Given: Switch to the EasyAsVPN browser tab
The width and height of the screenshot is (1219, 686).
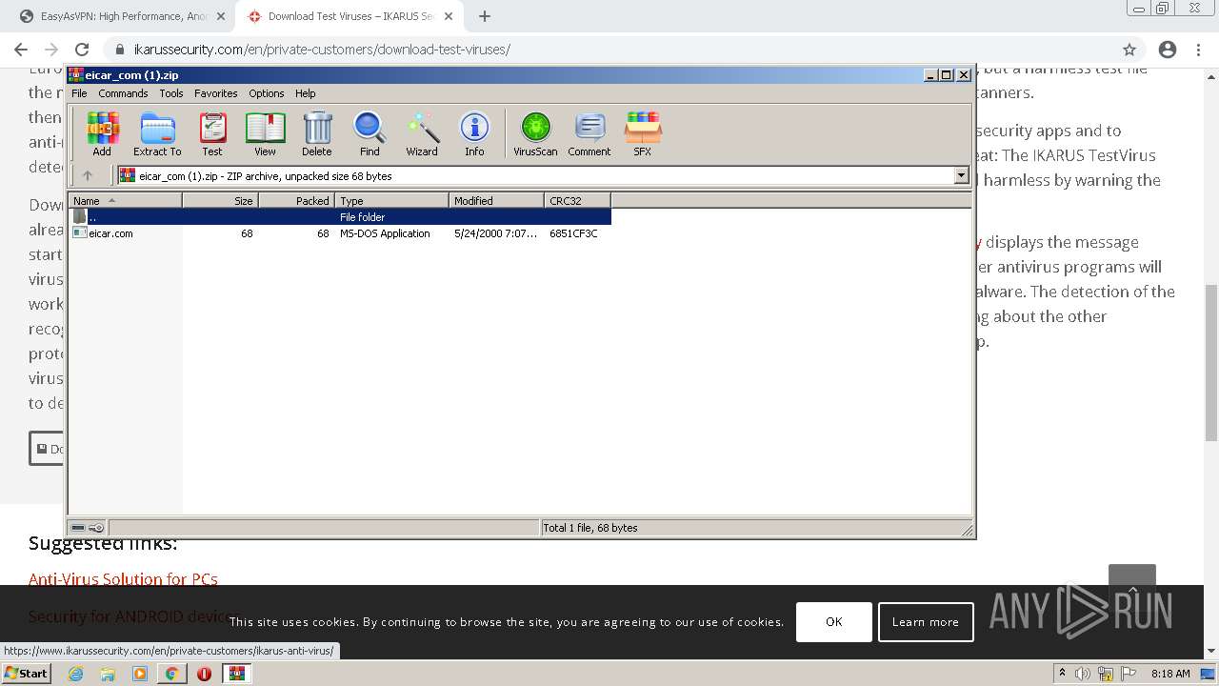Looking at the screenshot, I should click(x=124, y=16).
